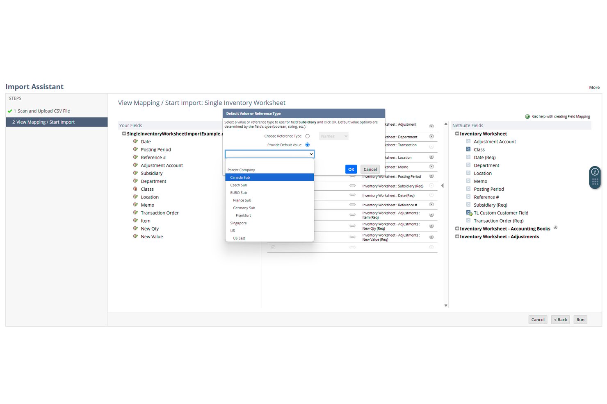Screen dimensions: 607x404
Task: Choose Czech Sub from the dropdown list
Action: 270,185
